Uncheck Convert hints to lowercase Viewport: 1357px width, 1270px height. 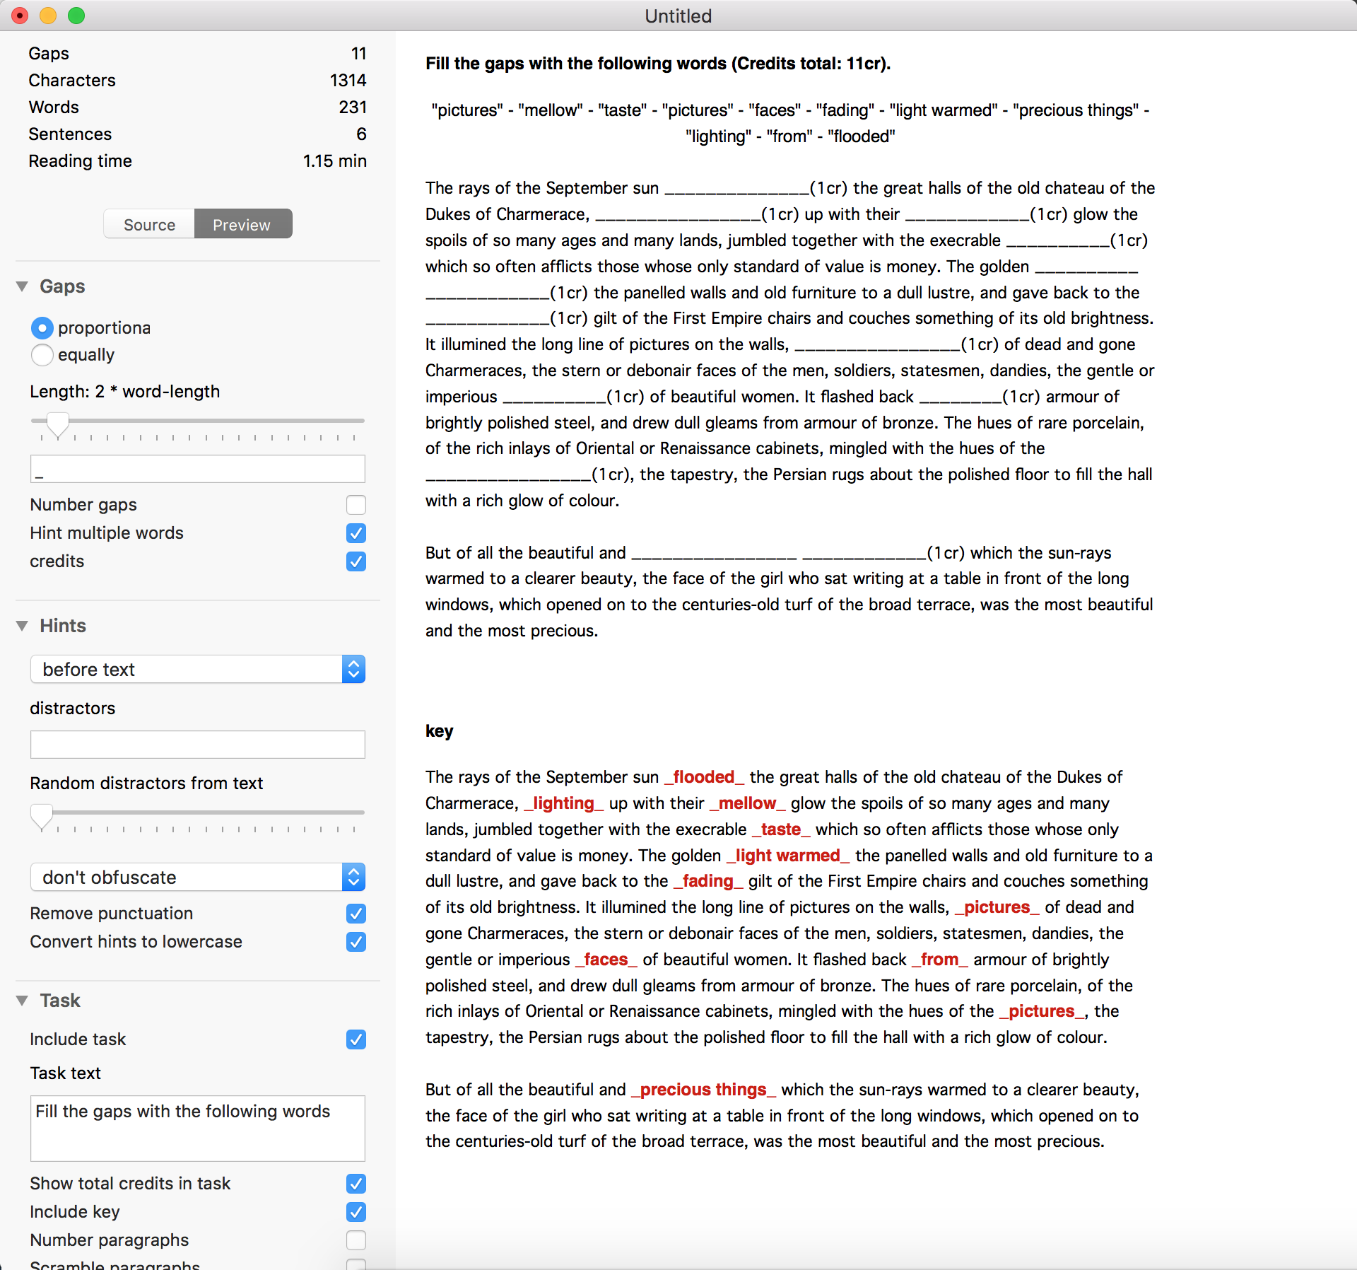click(x=356, y=942)
